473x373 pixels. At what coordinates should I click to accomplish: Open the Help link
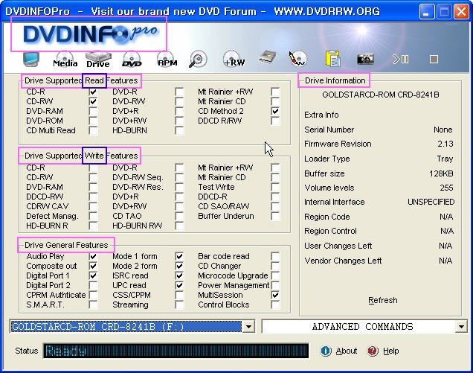(391, 351)
